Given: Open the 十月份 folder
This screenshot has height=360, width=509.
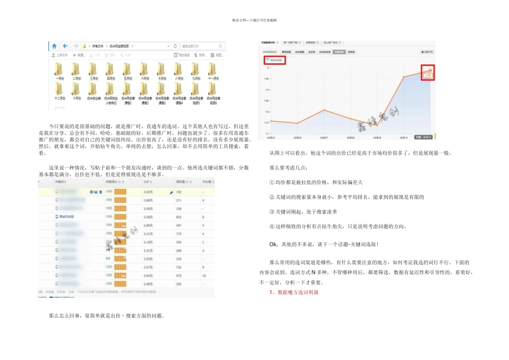Looking at the screenshot, I should click(x=77, y=91).
